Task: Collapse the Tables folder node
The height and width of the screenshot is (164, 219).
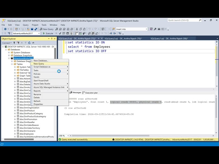Action: (x=12, y=64)
